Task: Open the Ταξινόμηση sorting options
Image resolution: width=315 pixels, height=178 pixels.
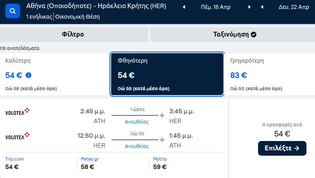Action: (233, 34)
